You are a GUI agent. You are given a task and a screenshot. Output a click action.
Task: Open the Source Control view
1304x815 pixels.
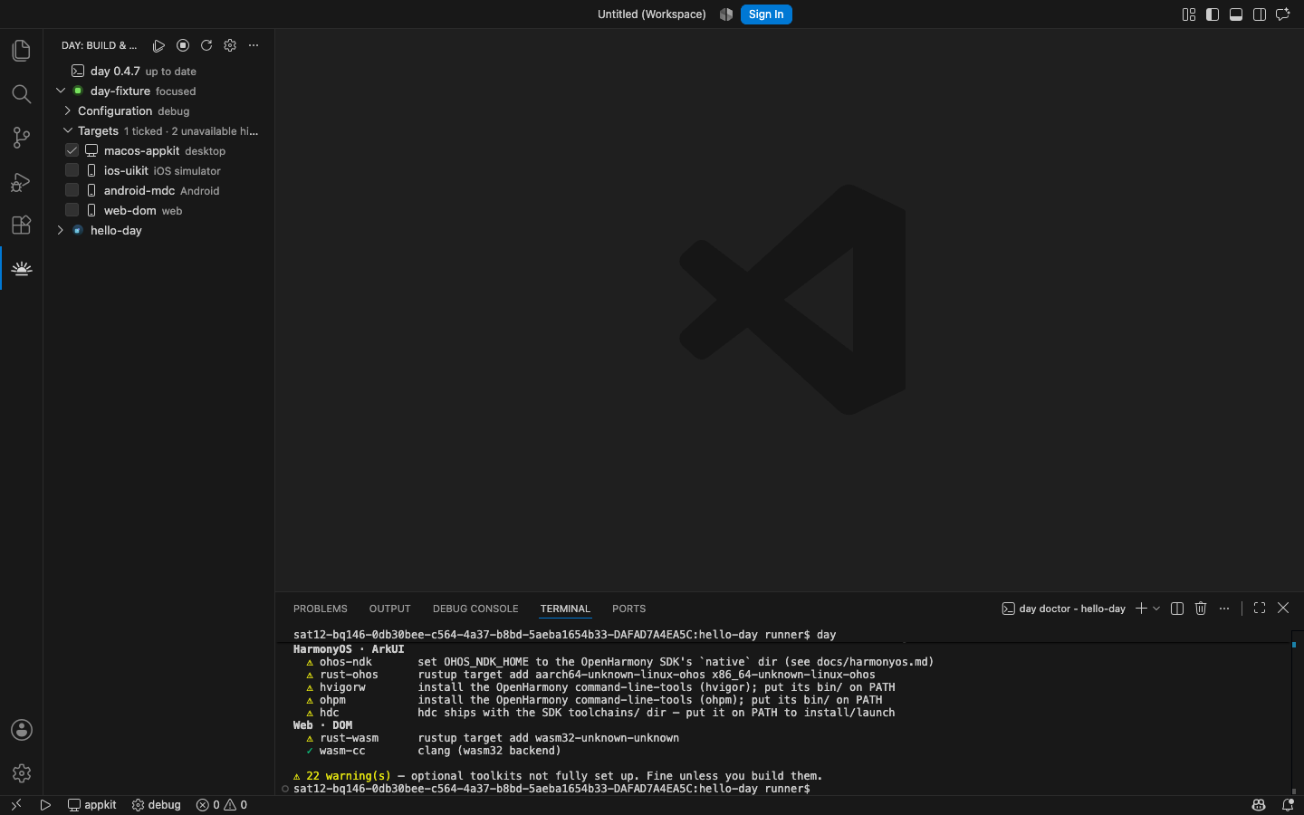pyautogui.click(x=22, y=138)
